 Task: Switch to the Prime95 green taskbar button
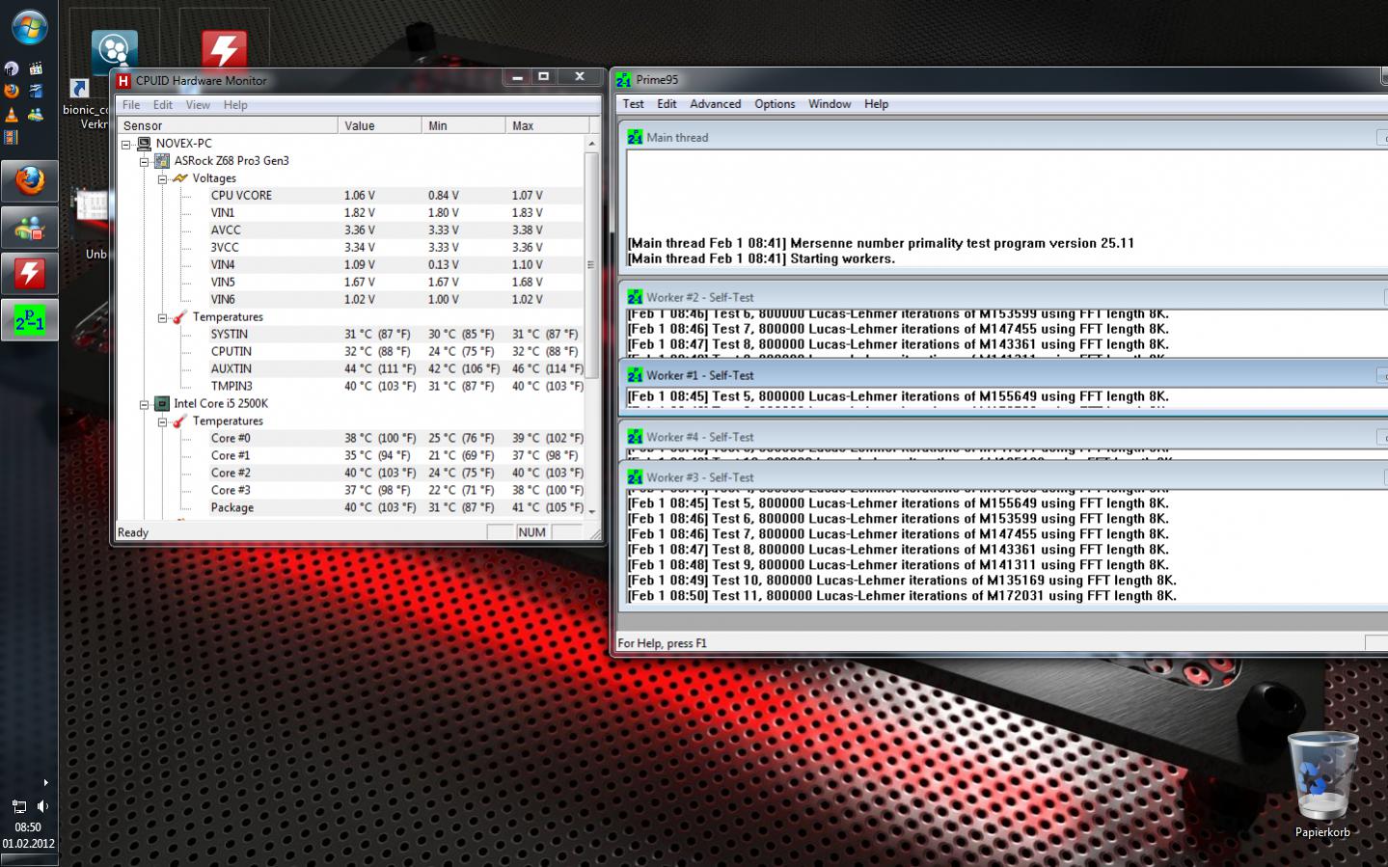(x=30, y=320)
